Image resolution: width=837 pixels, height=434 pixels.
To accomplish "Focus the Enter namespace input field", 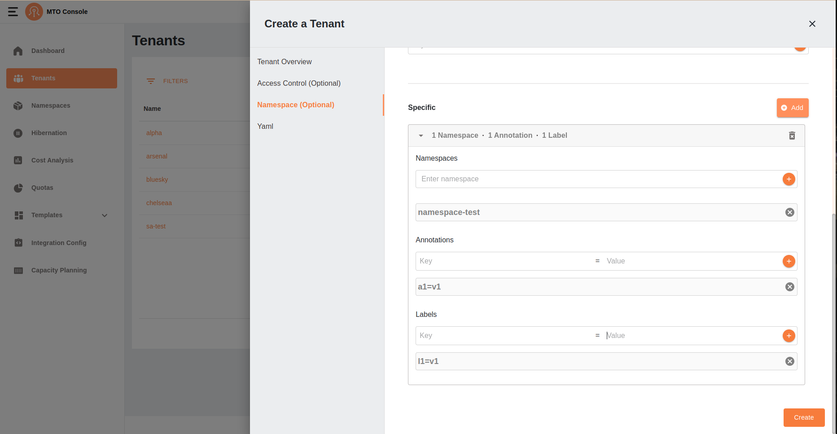I will (x=597, y=179).
